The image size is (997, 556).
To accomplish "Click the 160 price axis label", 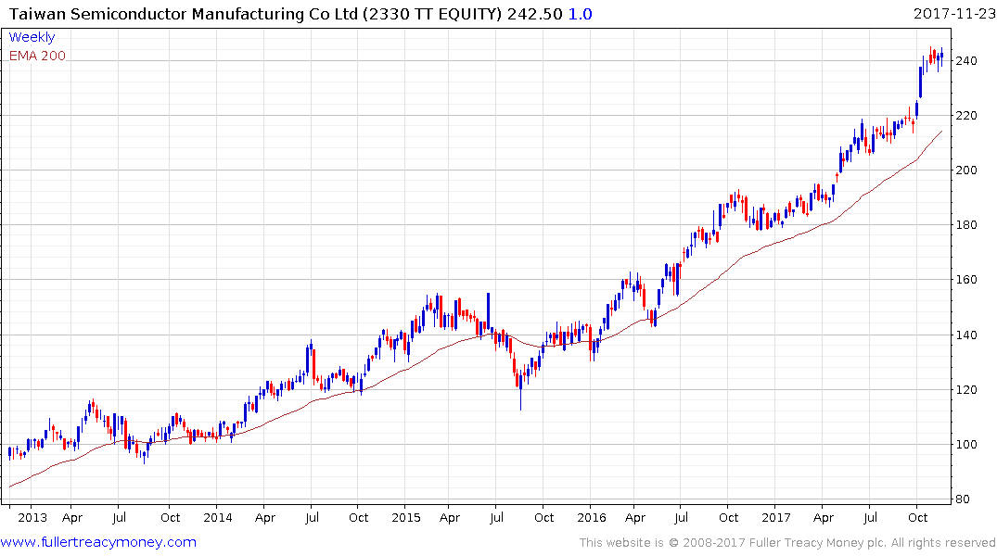I will click(965, 280).
